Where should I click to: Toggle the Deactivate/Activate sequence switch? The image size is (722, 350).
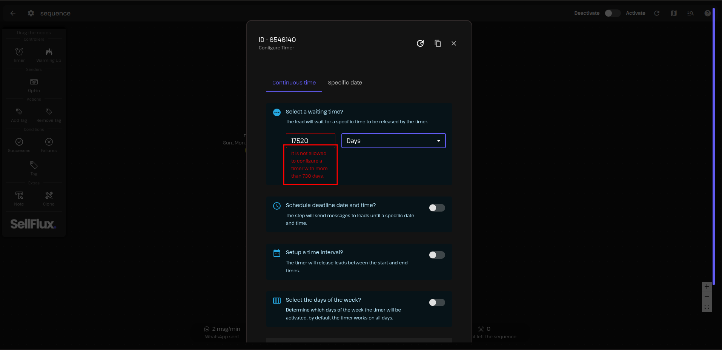612,13
